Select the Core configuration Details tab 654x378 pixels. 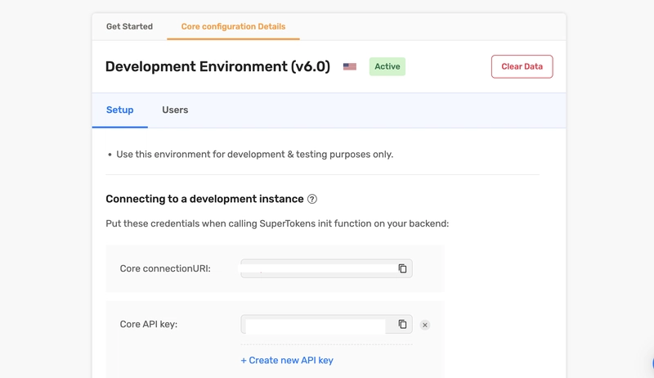(233, 26)
